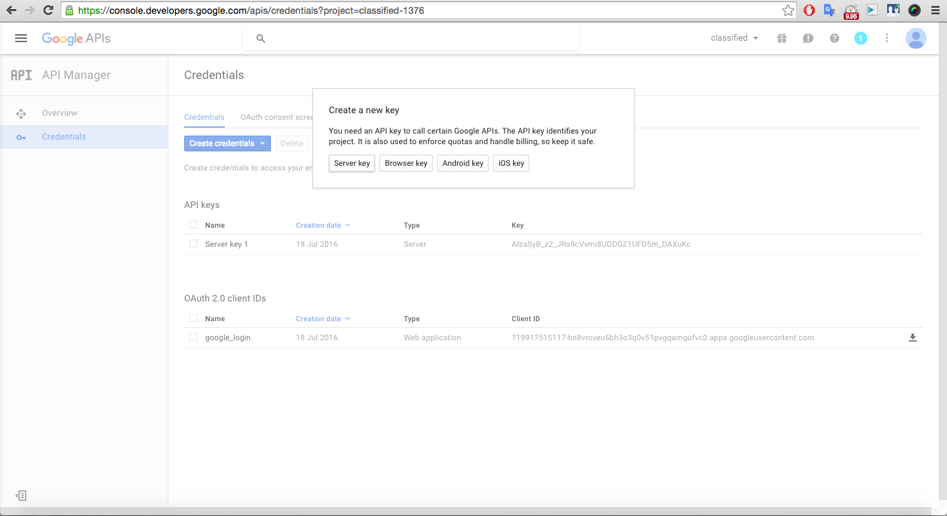This screenshot has width=947, height=516.
Task: Choose iOS key in the dialog
Action: 511,163
